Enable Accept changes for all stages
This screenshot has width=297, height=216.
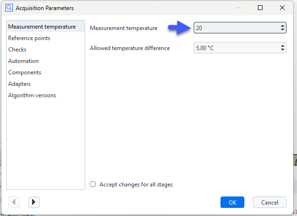point(93,185)
